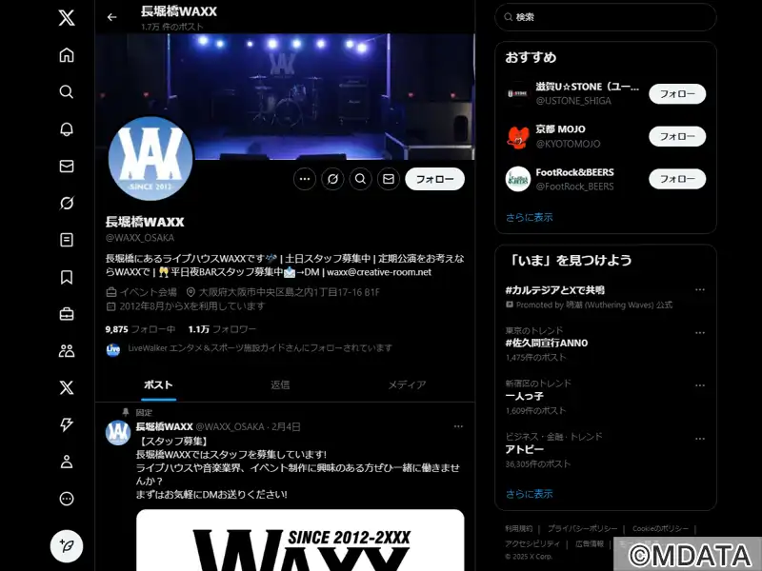762x571 pixels.
Task: Open options for 一人っ子 trend
Action: pyautogui.click(x=700, y=385)
